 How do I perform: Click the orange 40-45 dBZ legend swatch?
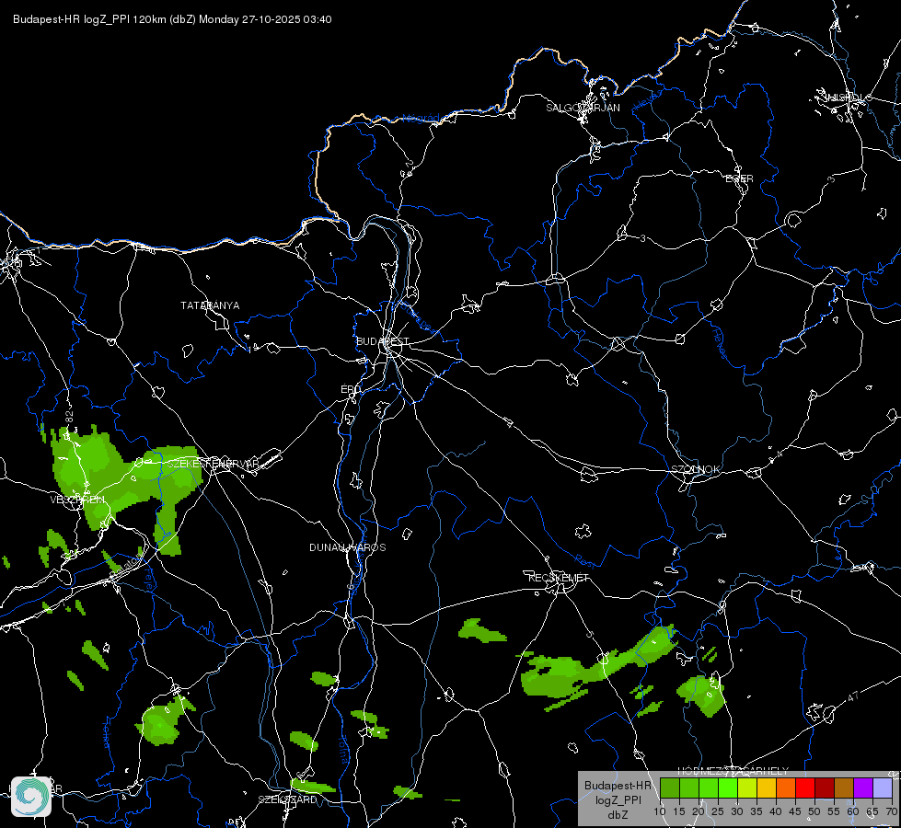tap(786, 788)
